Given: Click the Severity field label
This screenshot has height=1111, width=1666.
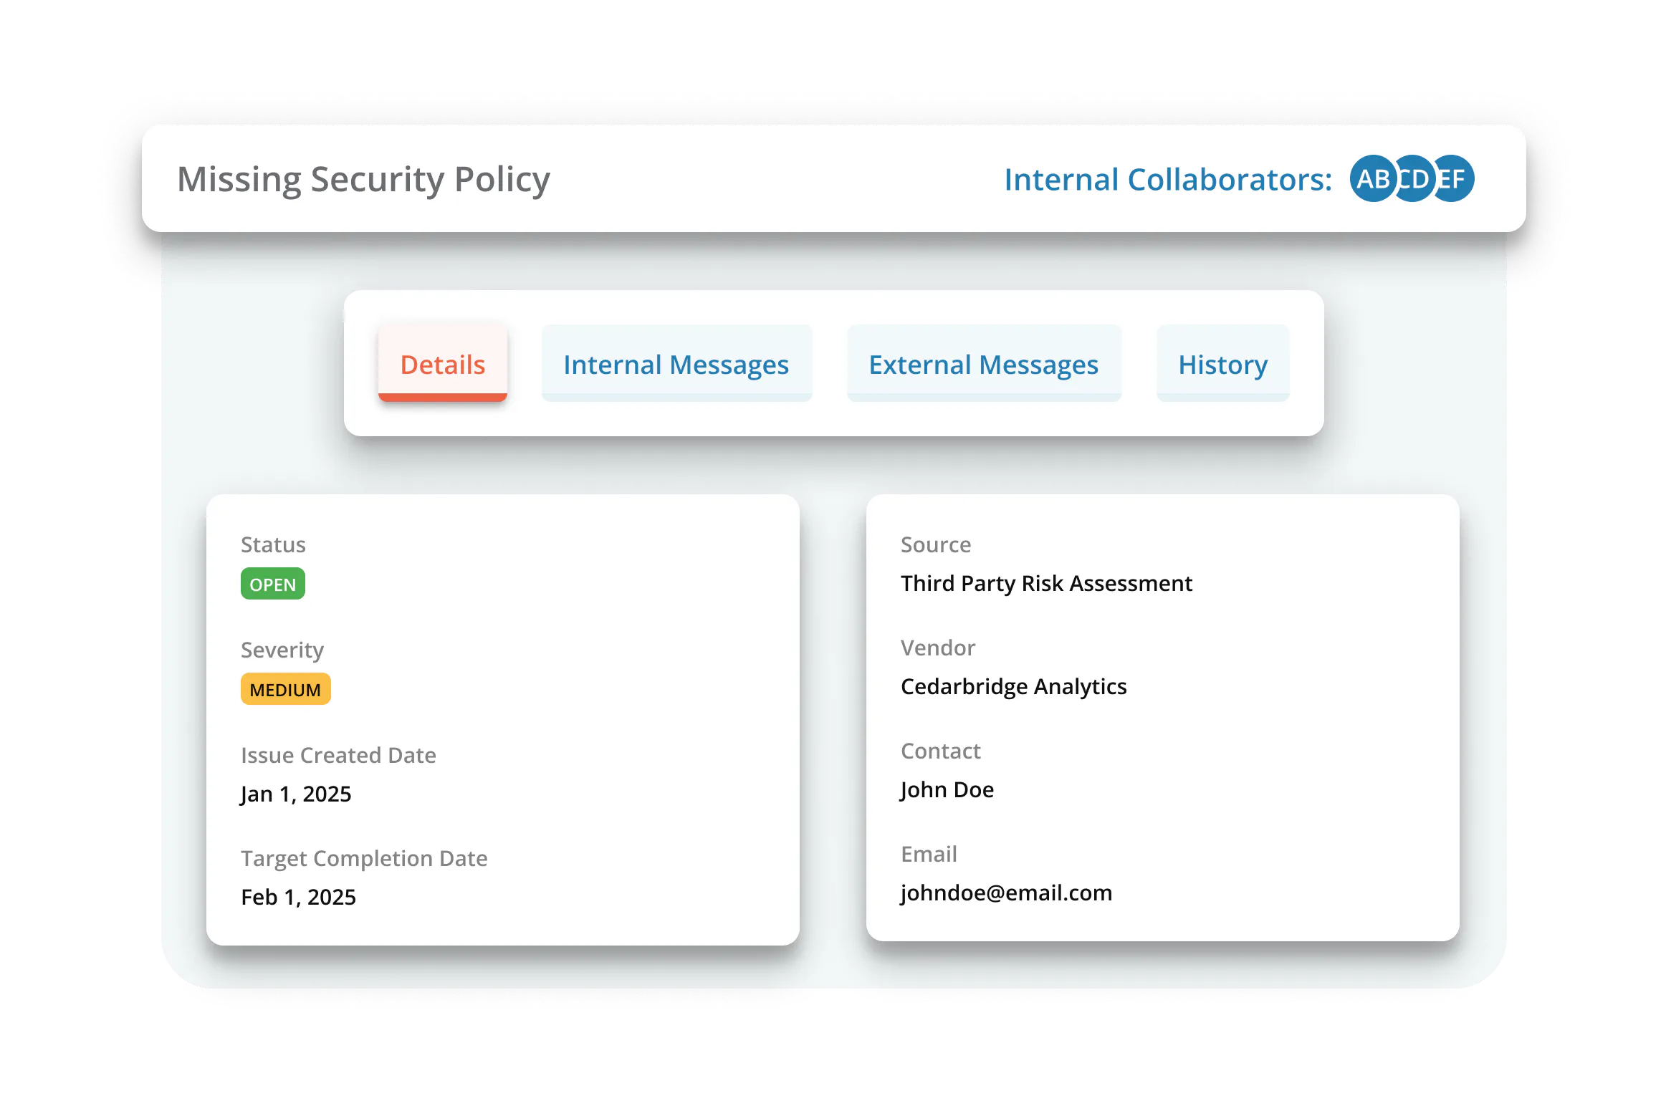Looking at the screenshot, I should pos(282,650).
